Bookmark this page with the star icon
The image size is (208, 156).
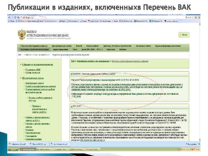[193, 17]
